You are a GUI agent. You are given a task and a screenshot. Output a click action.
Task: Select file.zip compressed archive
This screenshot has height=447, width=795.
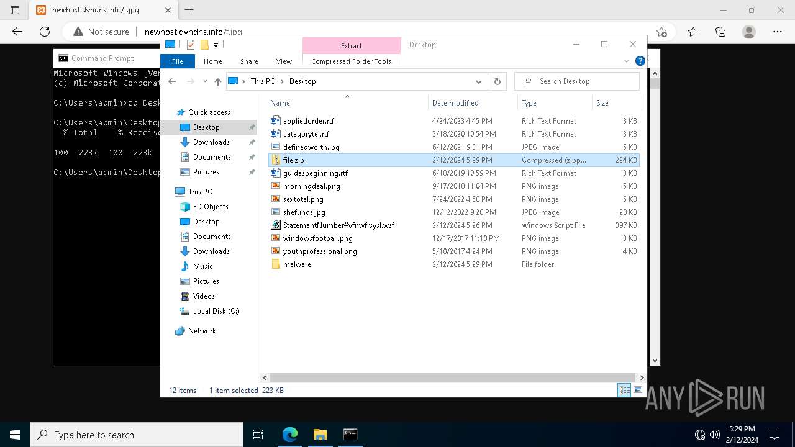[x=293, y=160]
